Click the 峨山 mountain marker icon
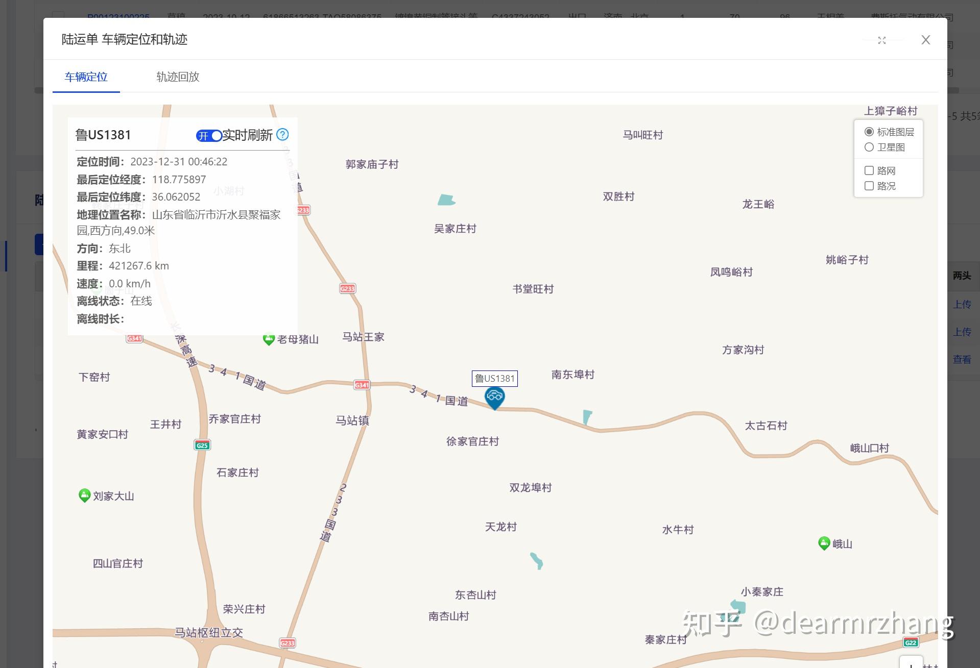Screen dimensions: 980x668 (x=824, y=543)
